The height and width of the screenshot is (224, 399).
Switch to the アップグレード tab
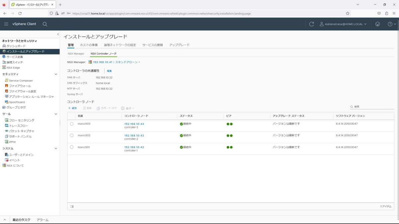[x=179, y=45]
